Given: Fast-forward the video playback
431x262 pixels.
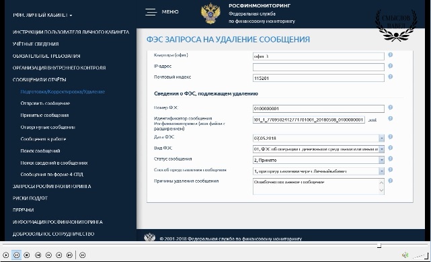Looking at the screenshot, I should tap(58, 255).
